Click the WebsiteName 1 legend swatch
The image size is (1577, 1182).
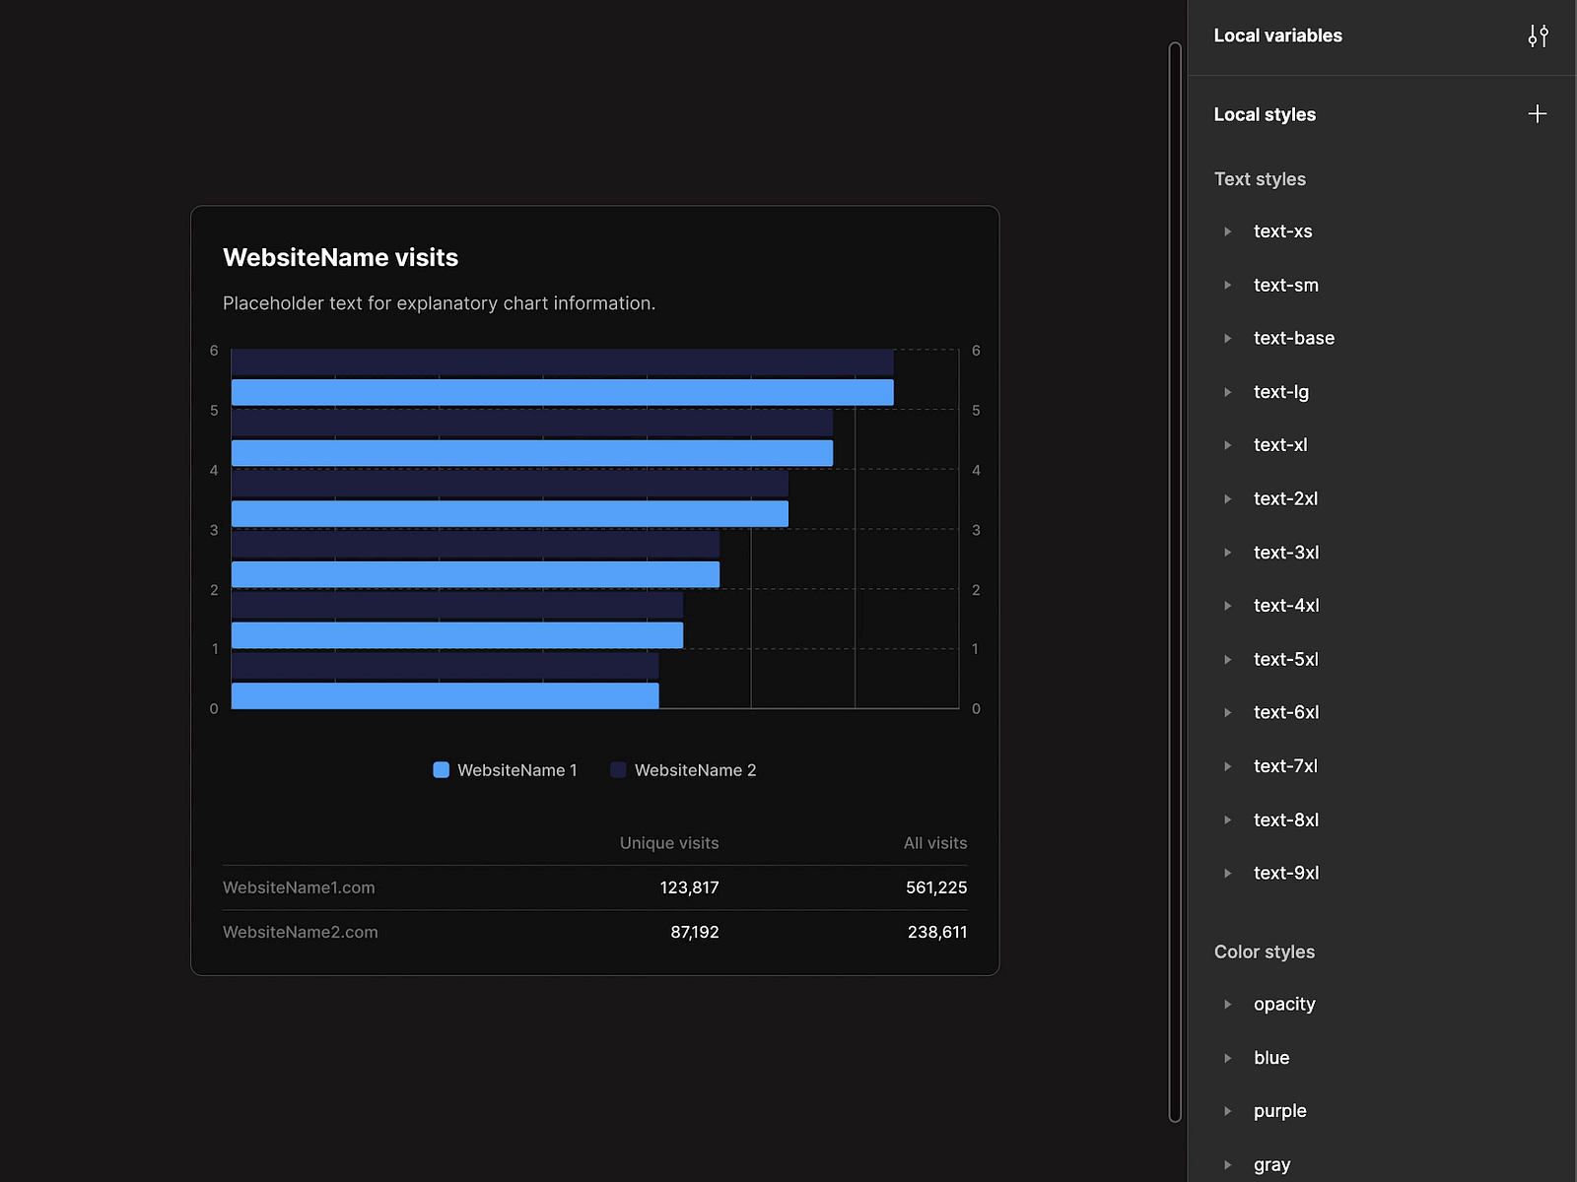coord(441,769)
